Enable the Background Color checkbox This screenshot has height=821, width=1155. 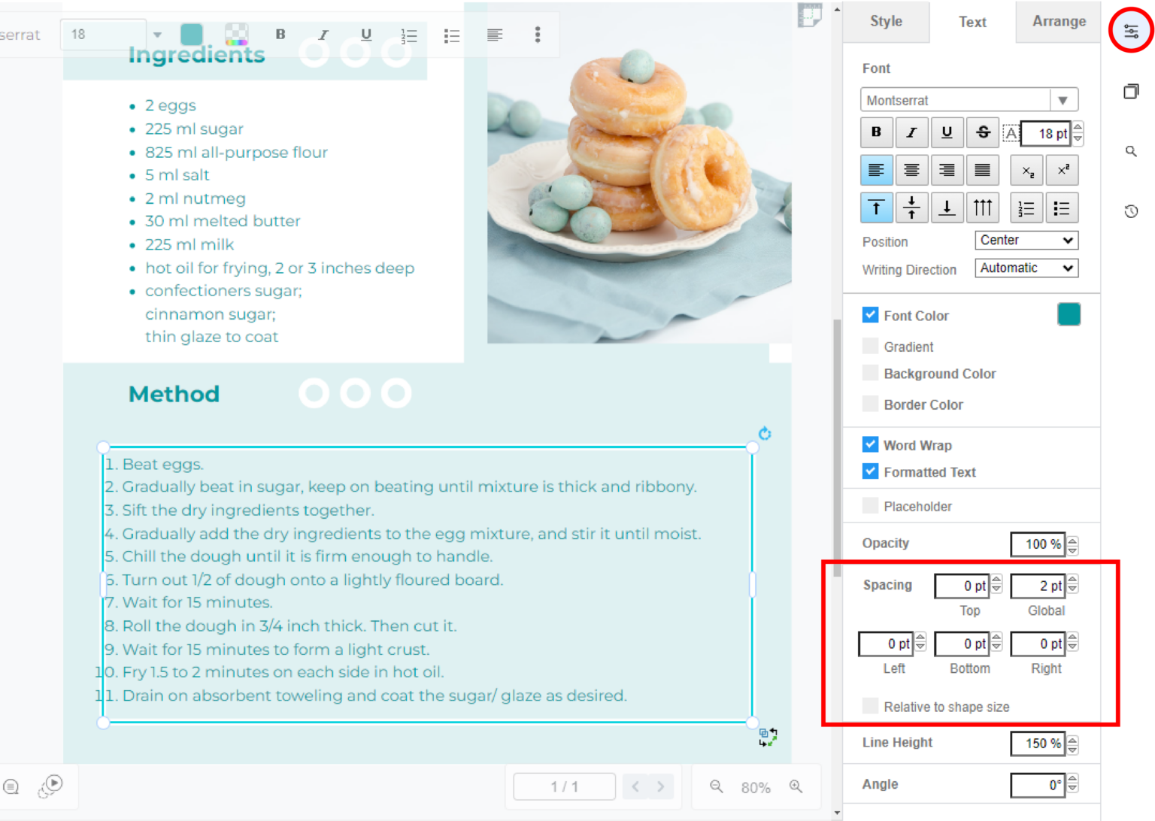[870, 373]
